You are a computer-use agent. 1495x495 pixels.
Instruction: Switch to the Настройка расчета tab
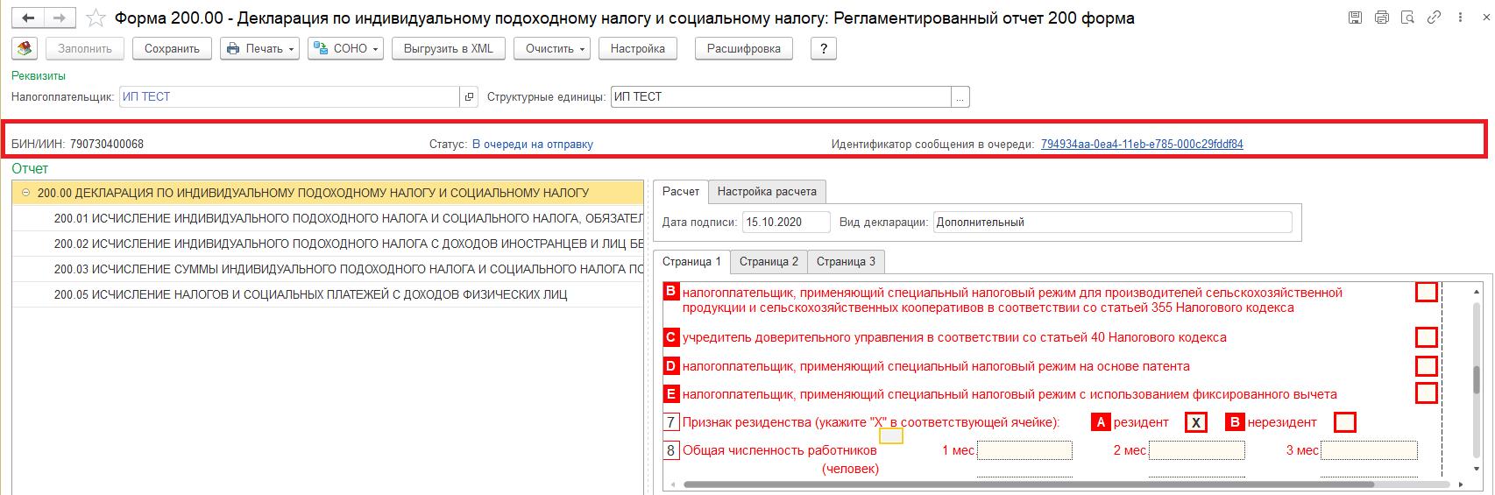point(766,191)
